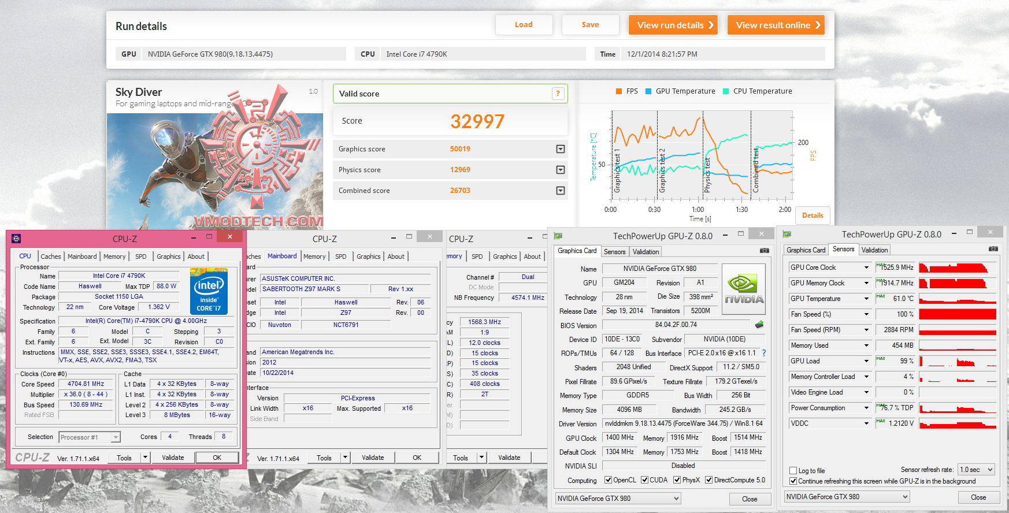Open the GPU Core Clock sensor dropdown
1009x513 pixels.
pos(866,267)
